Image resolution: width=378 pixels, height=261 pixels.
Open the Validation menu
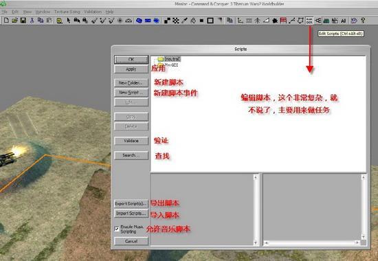coord(93,12)
